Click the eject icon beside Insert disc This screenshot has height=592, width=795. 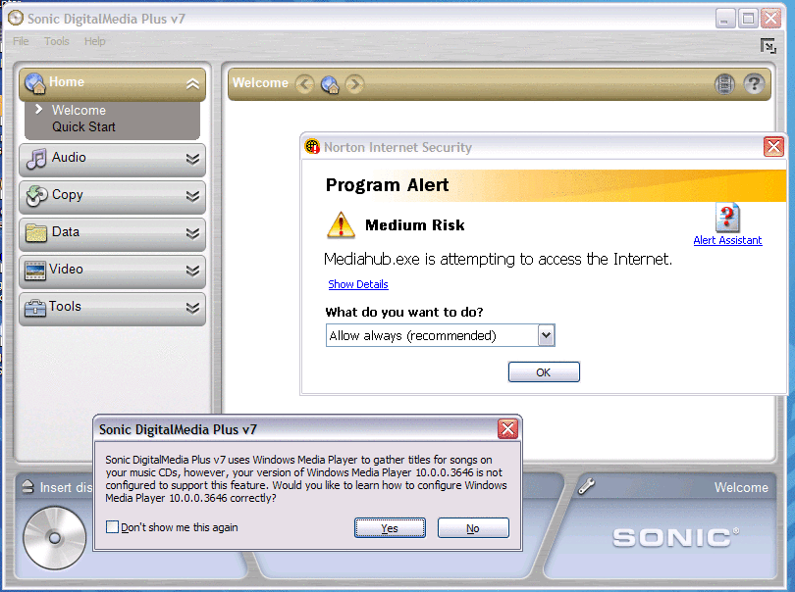pos(27,487)
